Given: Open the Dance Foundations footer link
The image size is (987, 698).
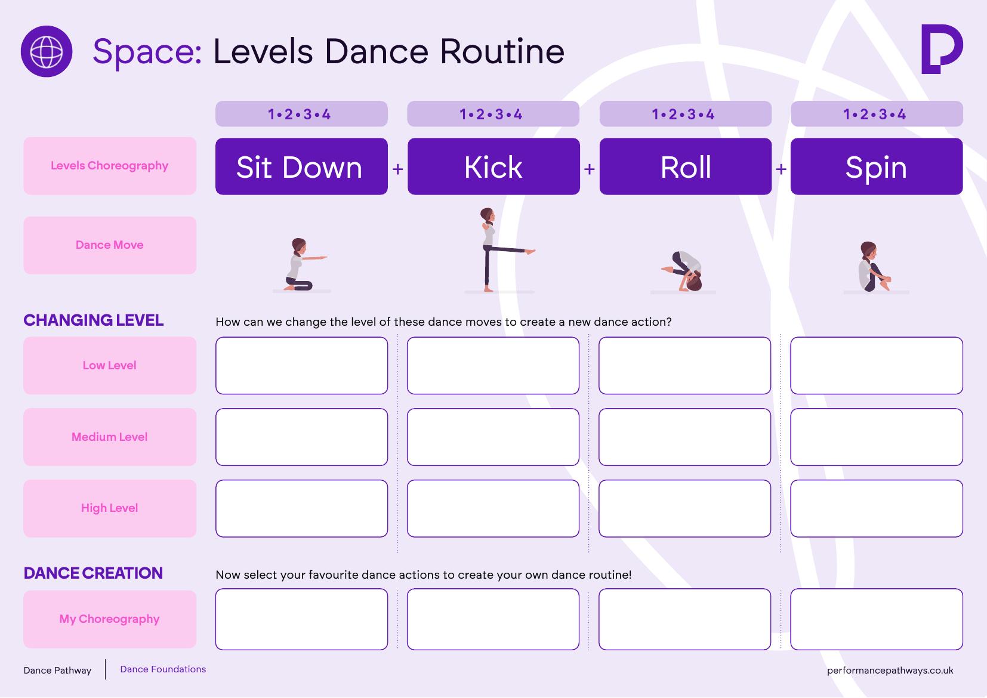Looking at the screenshot, I should [163, 669].
